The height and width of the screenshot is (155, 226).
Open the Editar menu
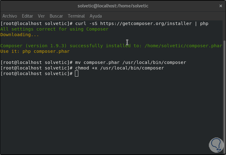click(x=27, y=16)
